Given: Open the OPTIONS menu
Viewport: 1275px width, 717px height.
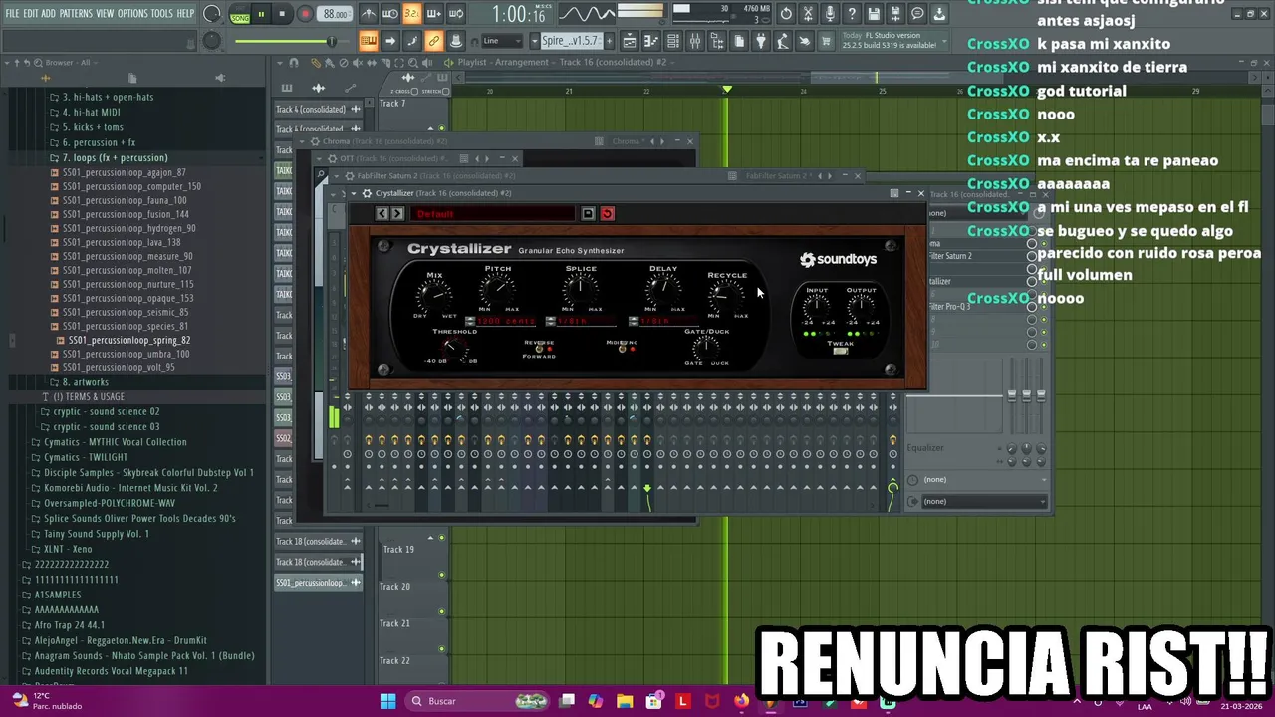Looking at the screenshot, I should tap(132, 14).
